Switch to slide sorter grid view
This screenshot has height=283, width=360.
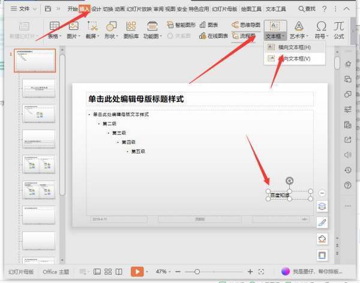109,272
